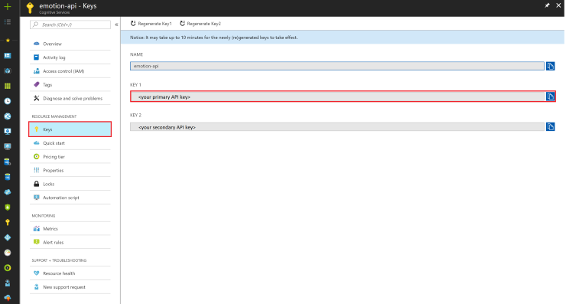This screenshot has width=566, height=304.
Task: Open the globe App Services icon
Action: coord(8,116)
